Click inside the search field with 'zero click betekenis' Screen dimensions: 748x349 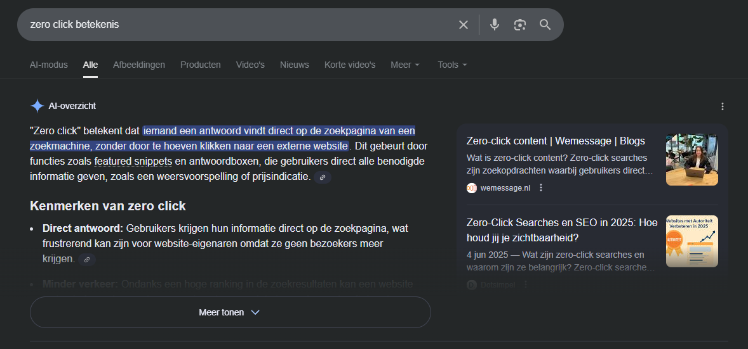tap(235, 25)
